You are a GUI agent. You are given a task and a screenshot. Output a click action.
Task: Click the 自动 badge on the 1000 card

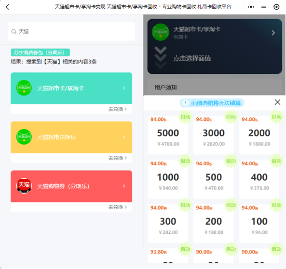coord(185,161)
